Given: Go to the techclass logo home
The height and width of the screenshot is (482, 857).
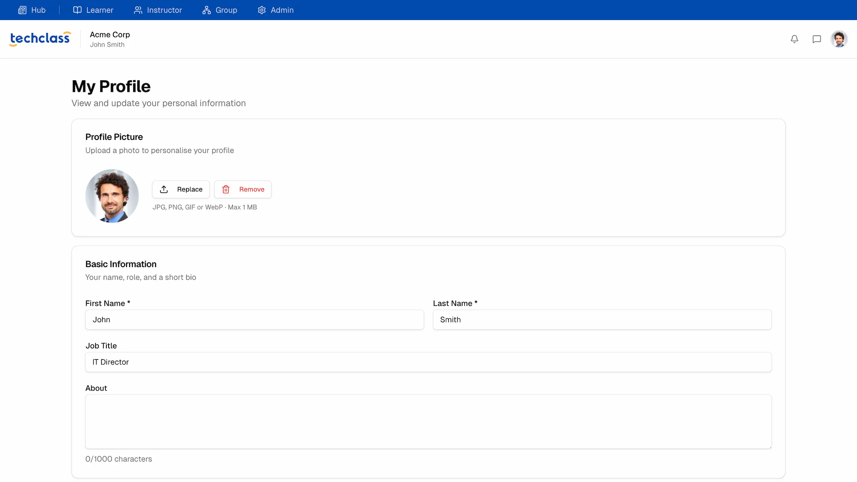Looking at the screenshot, I should point(40,38).
